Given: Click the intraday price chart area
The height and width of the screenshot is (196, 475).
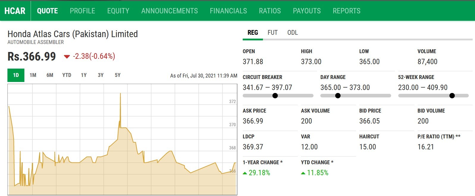Looking at the screenshot, I should point(122,140).
